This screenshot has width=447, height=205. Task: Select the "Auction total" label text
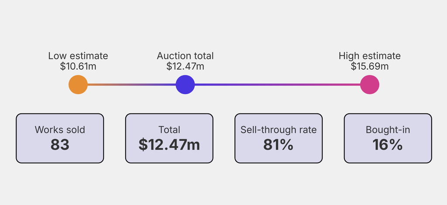pos(185,56)
